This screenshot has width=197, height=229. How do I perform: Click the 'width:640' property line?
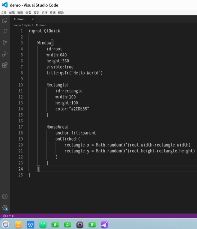[x=57, y=55]
